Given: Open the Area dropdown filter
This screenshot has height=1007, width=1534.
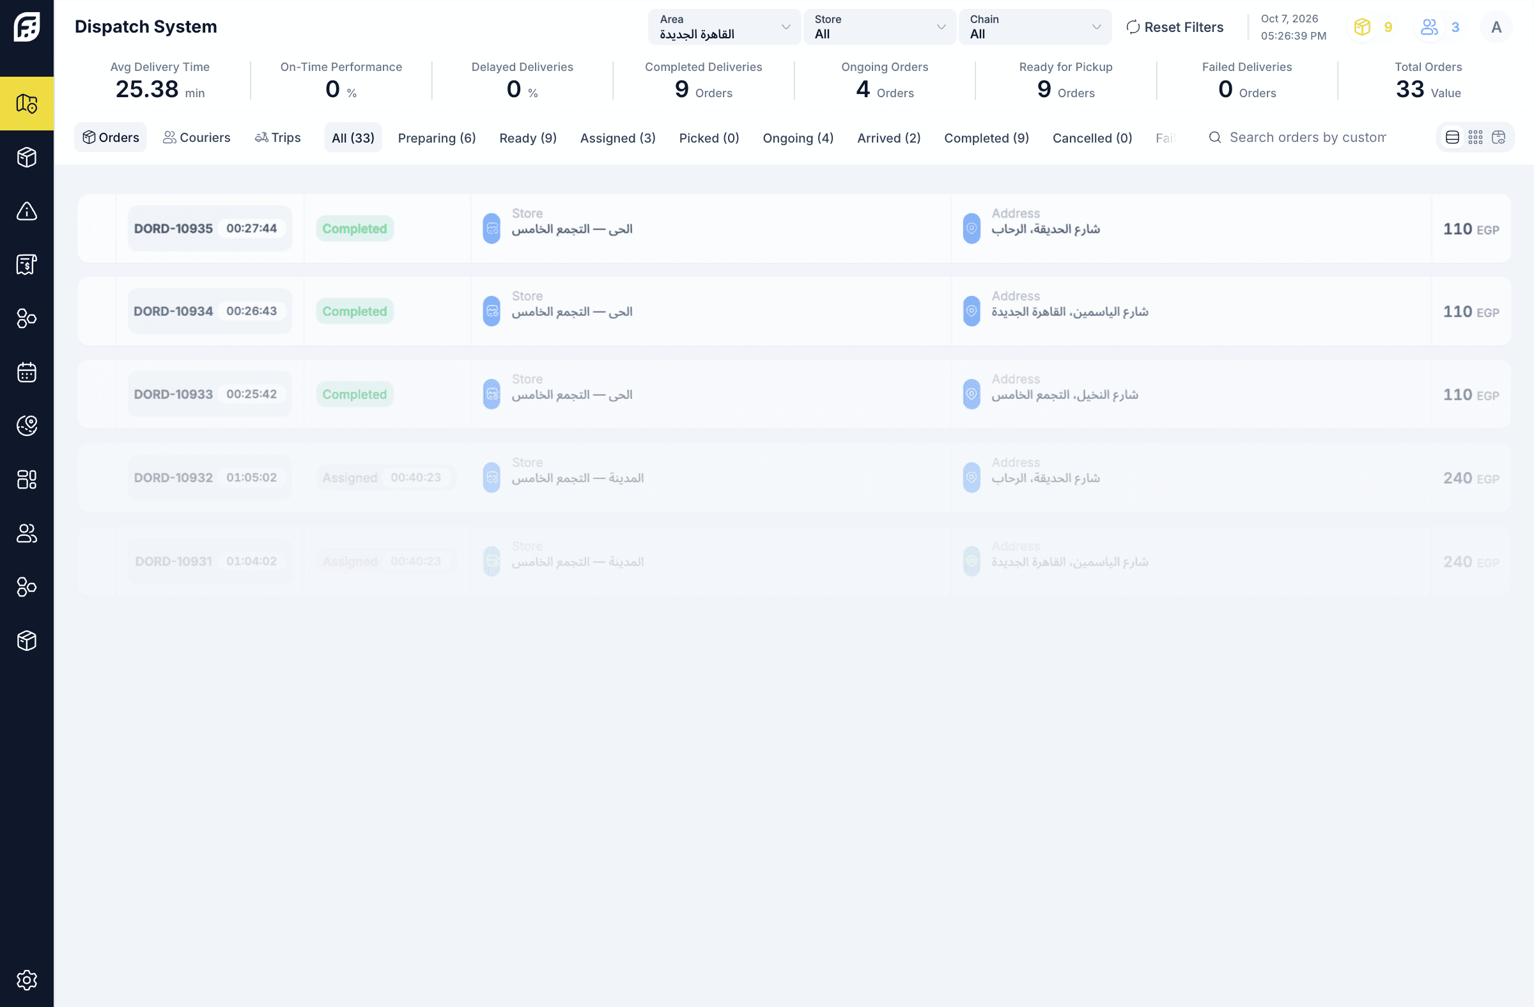Looking at the screenshot, I should click(x=724, y=27).
